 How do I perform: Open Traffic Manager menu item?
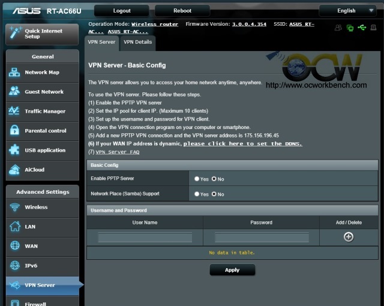pyautogui.click(x=43, y=112)
